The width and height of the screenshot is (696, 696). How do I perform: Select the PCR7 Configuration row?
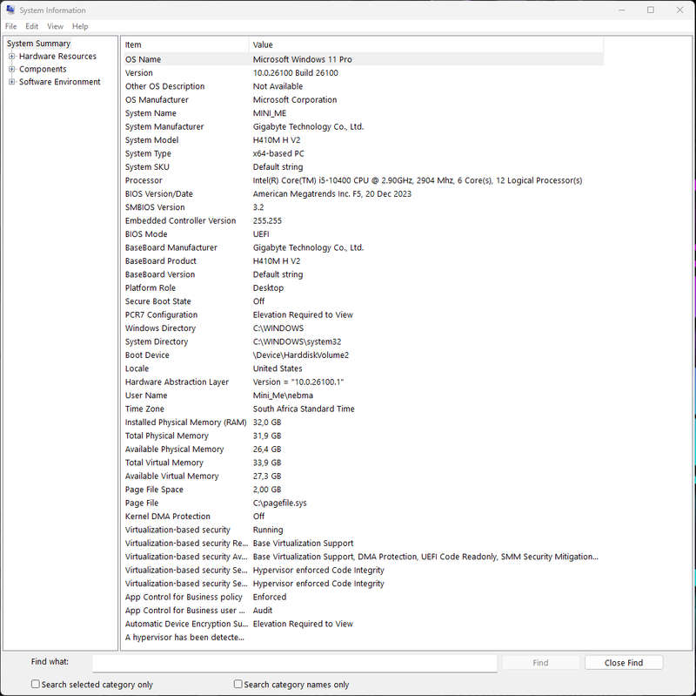coord(363,314)
